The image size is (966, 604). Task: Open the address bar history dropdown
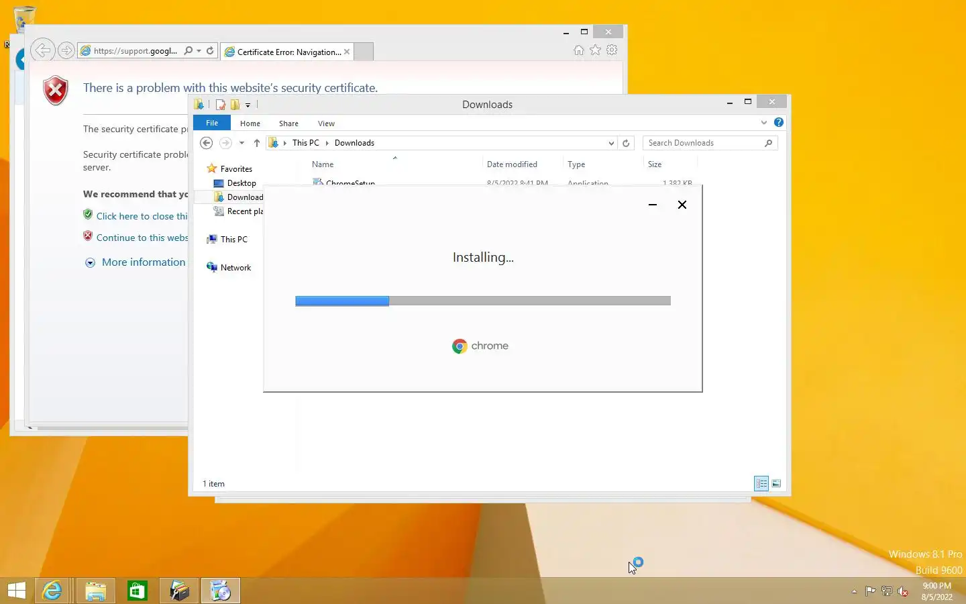[611, 143]
